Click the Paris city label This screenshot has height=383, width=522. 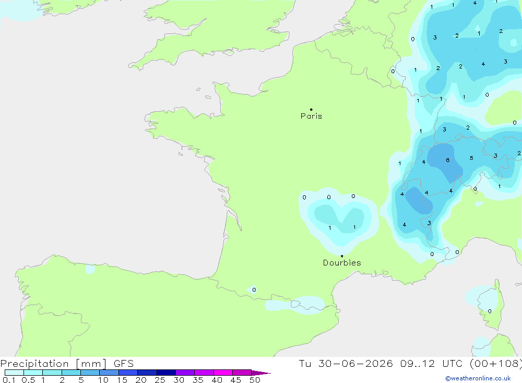(x=311, y=116)
